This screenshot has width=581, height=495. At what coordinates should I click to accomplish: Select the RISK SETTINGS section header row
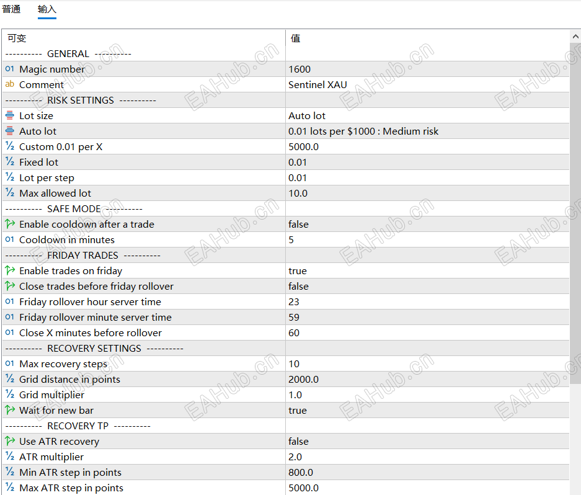point(286,100)
